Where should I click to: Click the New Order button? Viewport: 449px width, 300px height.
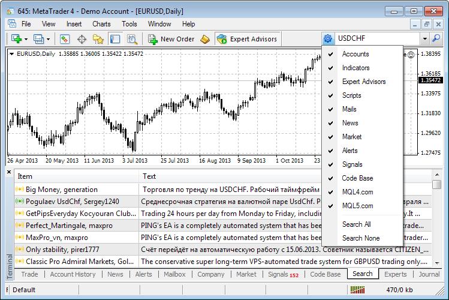pyautogui.click(x=171, y=39)
